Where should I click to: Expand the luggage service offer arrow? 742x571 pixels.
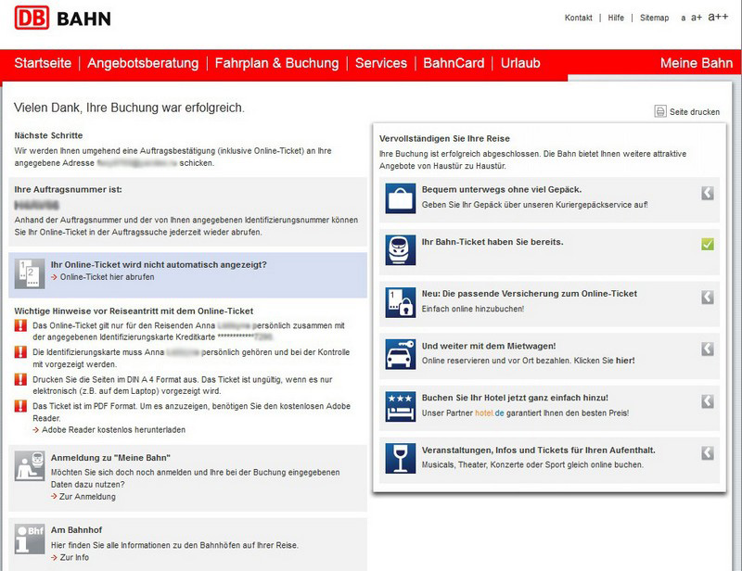point(708,193)
